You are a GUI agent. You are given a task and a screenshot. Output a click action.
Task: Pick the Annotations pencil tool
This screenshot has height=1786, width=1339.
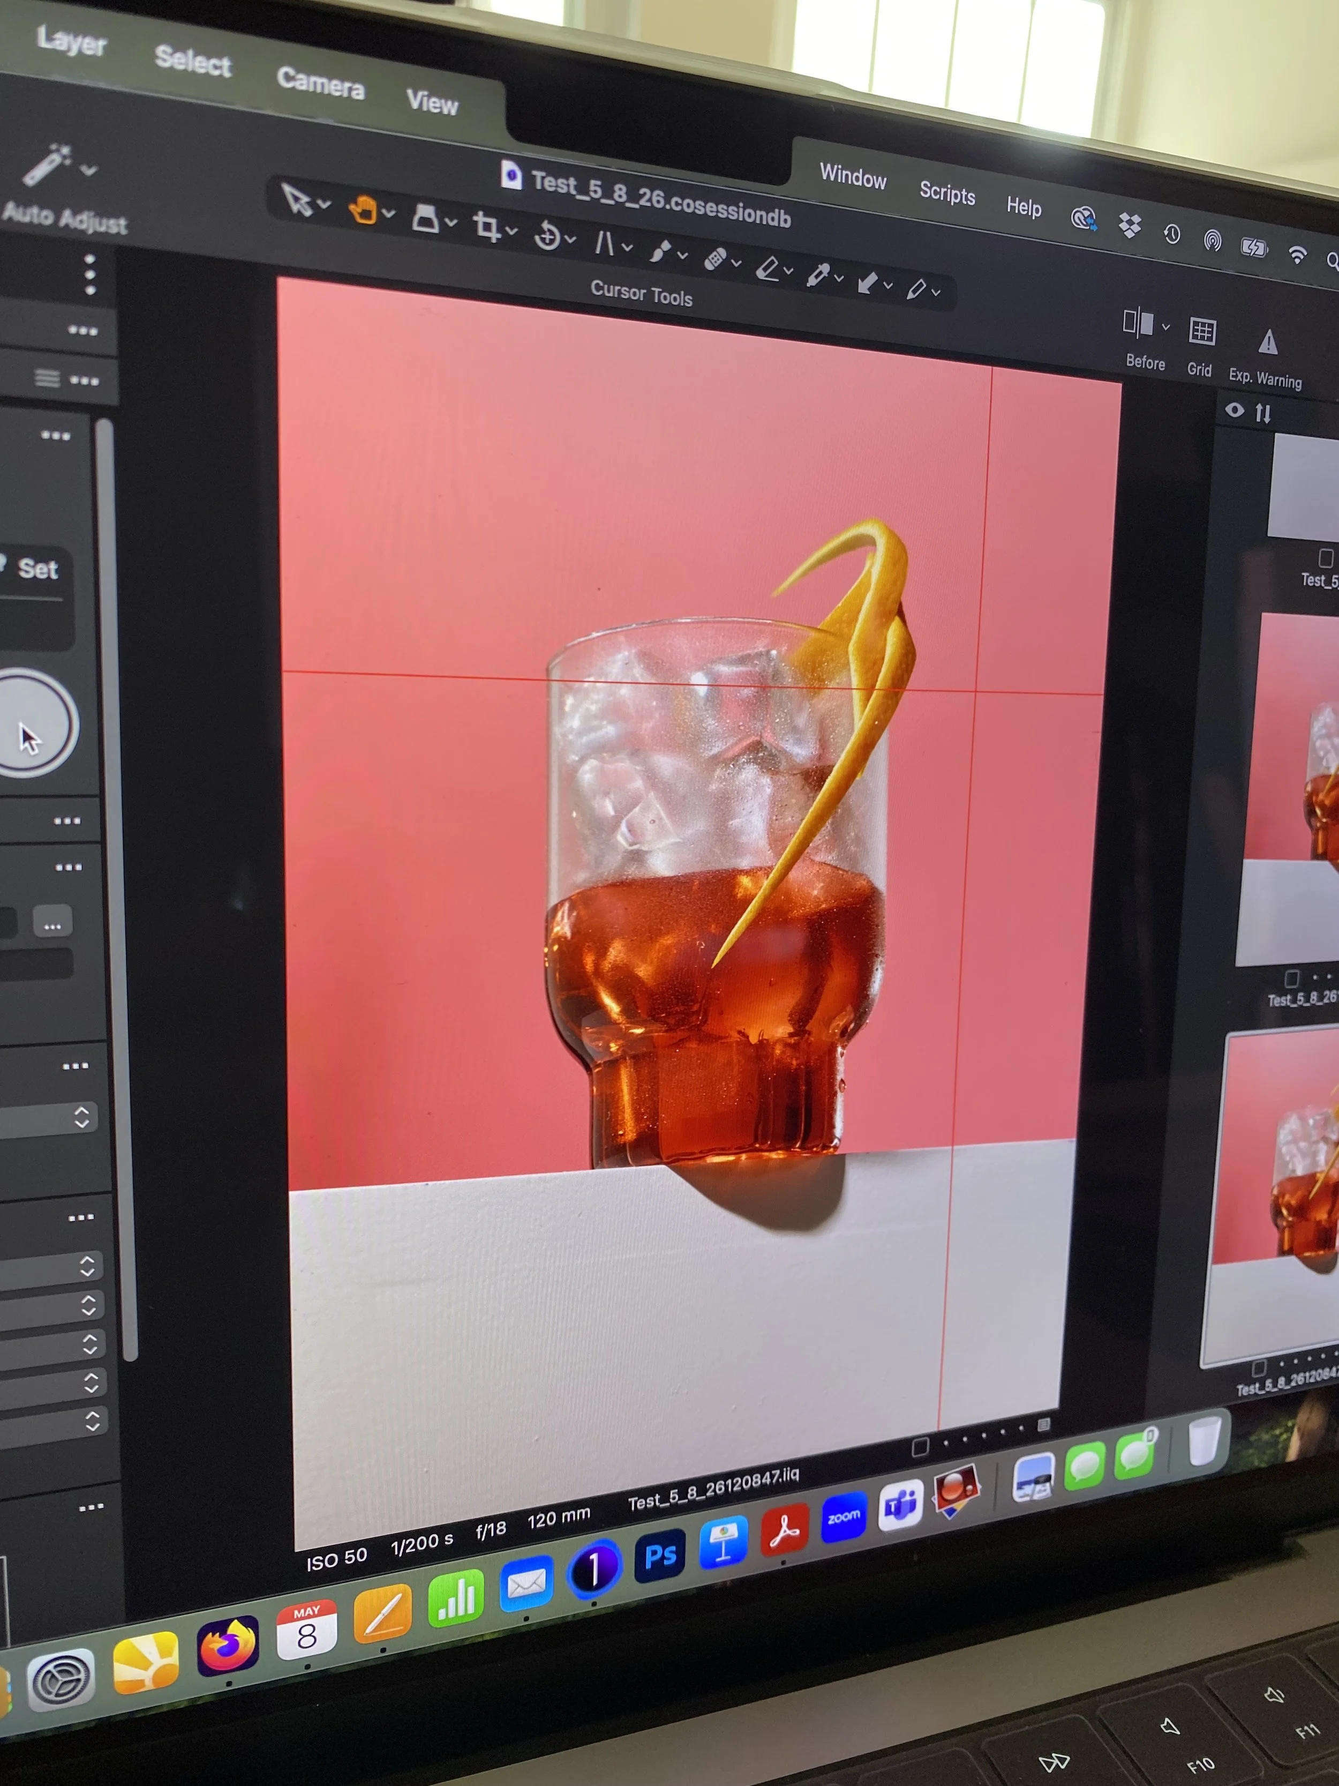click(x=916, y=289)
